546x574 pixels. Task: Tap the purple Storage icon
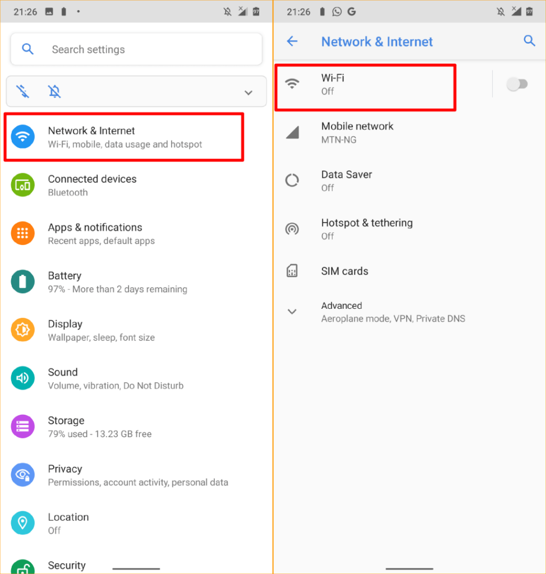tap(22, 427)
